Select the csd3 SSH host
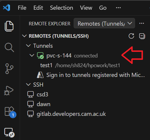The height and width of the screenshot is (140, 150). 42,94
